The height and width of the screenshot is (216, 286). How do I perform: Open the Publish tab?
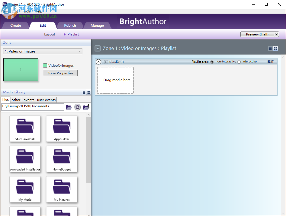click(70, 26)
